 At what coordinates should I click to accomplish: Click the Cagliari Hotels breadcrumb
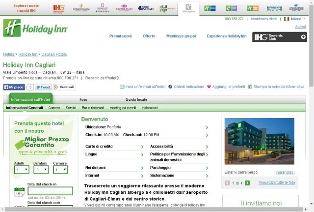(x=54, y=54)
